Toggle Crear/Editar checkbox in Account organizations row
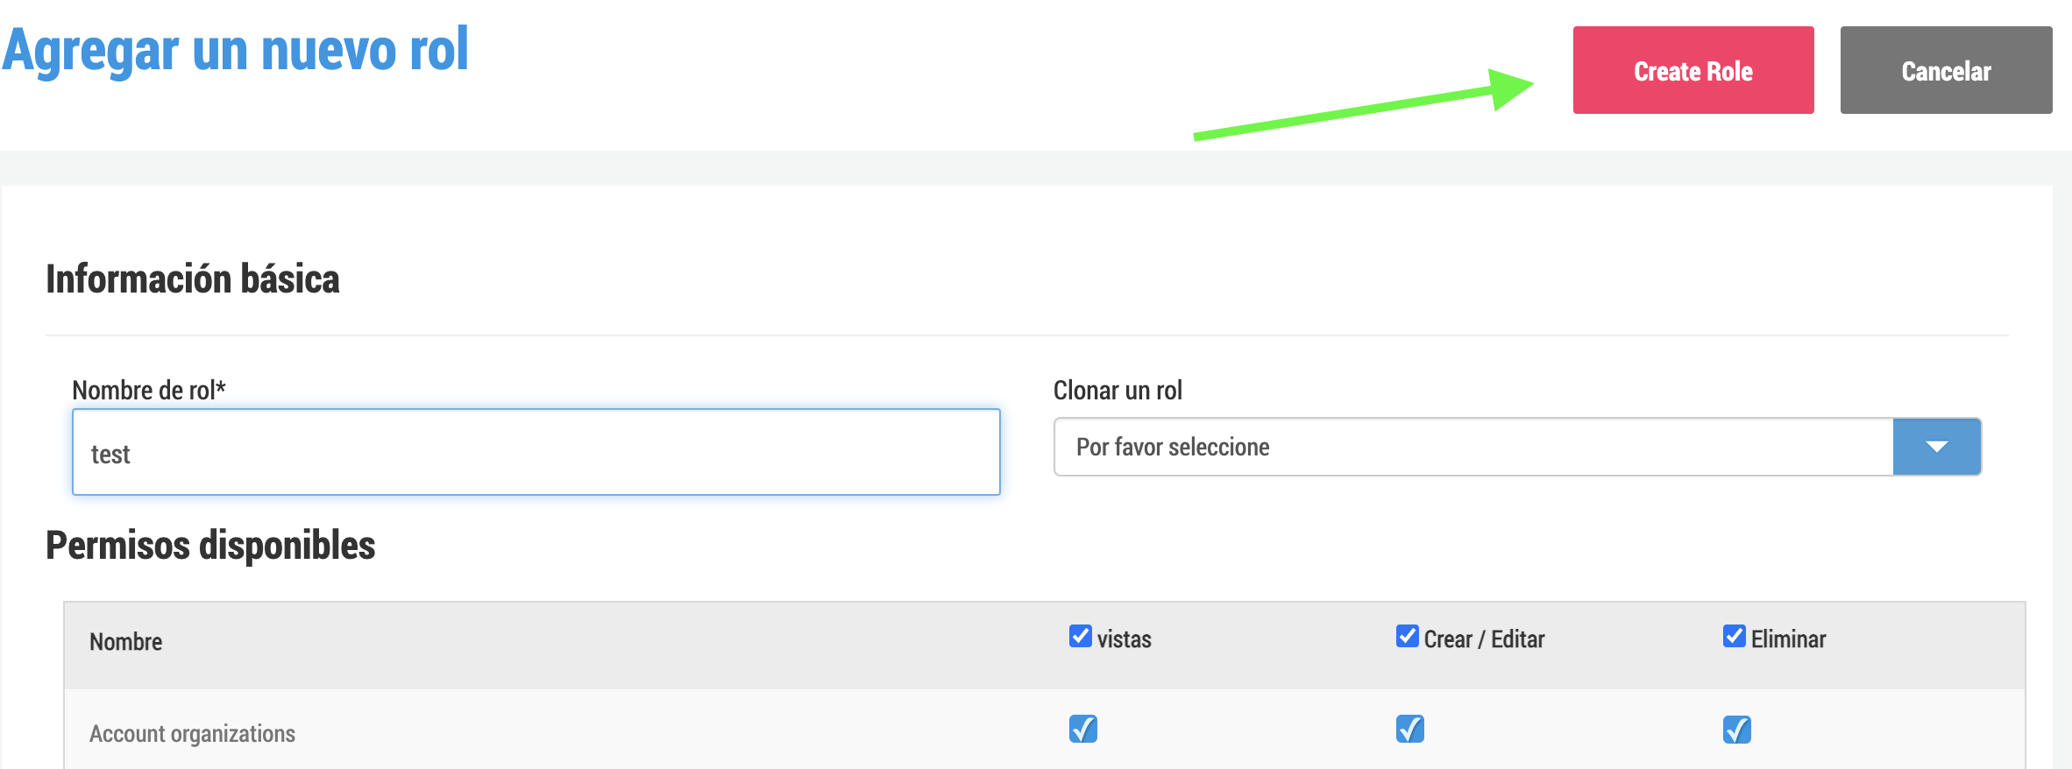 tap(1410, 729)
